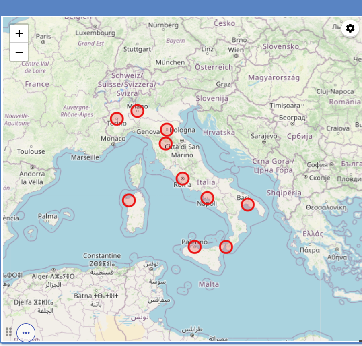This screenshot has width=362, height=346.
Task: Click the Marseille city label
Action: tap(85, 157)
